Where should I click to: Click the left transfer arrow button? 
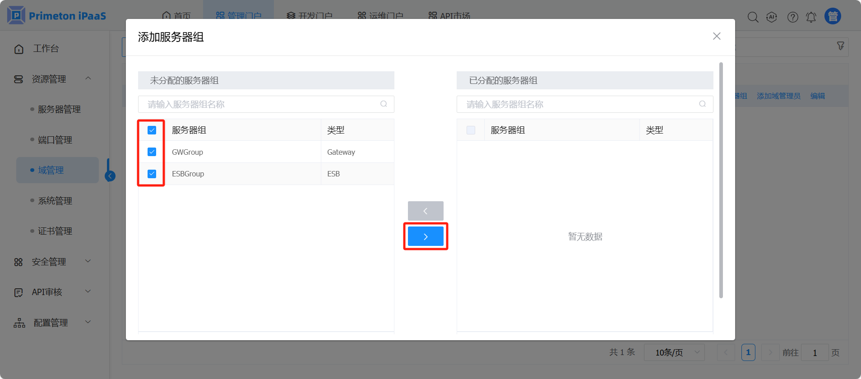pyautogui.click(x=426, y=211)
